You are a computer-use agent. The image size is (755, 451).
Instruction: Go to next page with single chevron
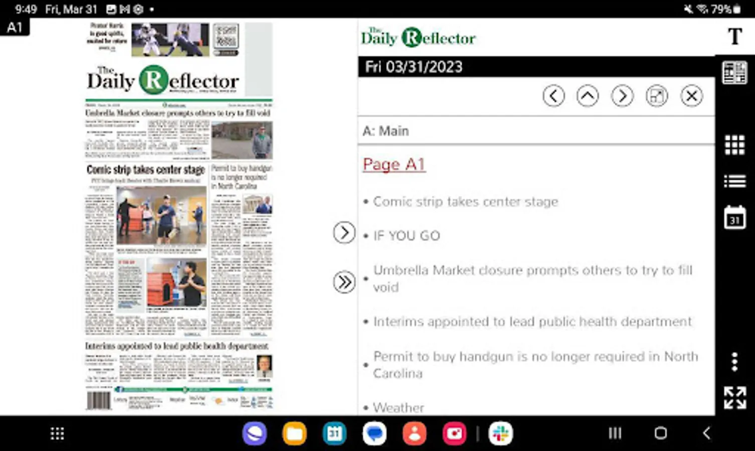pyautogui.click(x=344, y=233)
